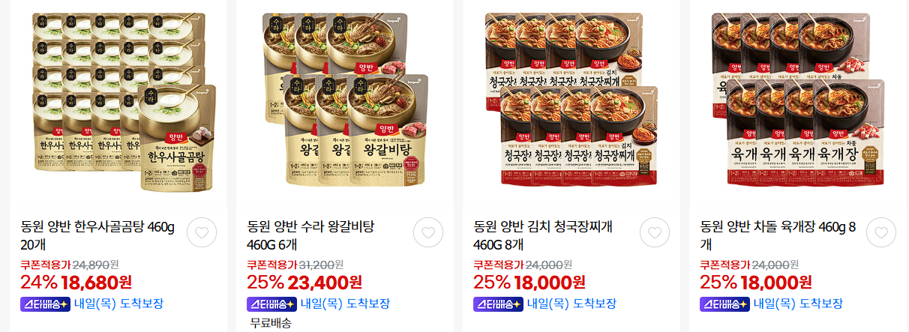Toggle the heart for 김치 청국장찌개

[x=655, y=232]
